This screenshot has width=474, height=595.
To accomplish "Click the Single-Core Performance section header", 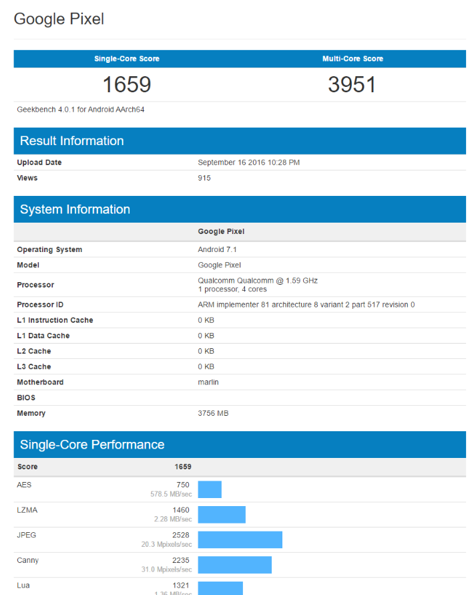I will (x=240, y=445).
